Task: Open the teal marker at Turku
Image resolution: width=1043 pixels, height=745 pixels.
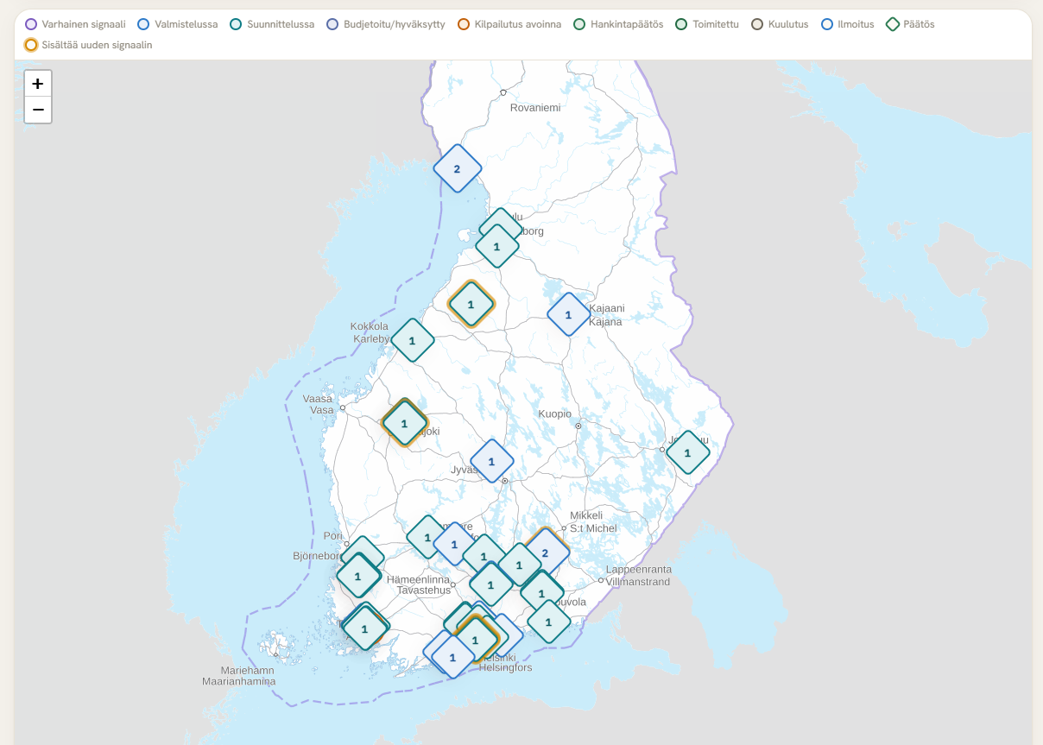Action: [364, 628]
